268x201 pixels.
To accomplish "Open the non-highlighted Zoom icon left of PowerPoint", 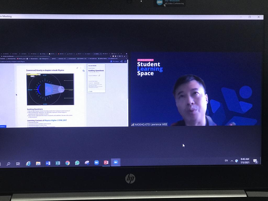I will (x=96, y=162).
